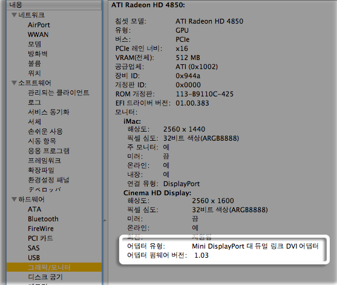Click the pane splitter handle

click(105, 220)
